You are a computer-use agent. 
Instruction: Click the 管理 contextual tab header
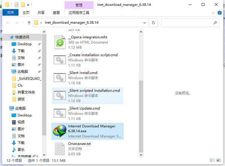tap(79, 5)
